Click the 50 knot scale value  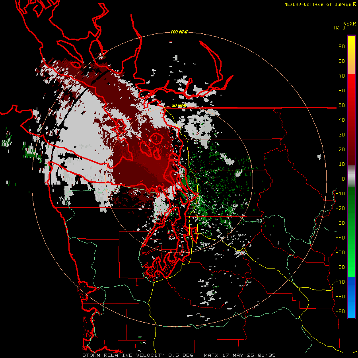click(x=342, y=105)
